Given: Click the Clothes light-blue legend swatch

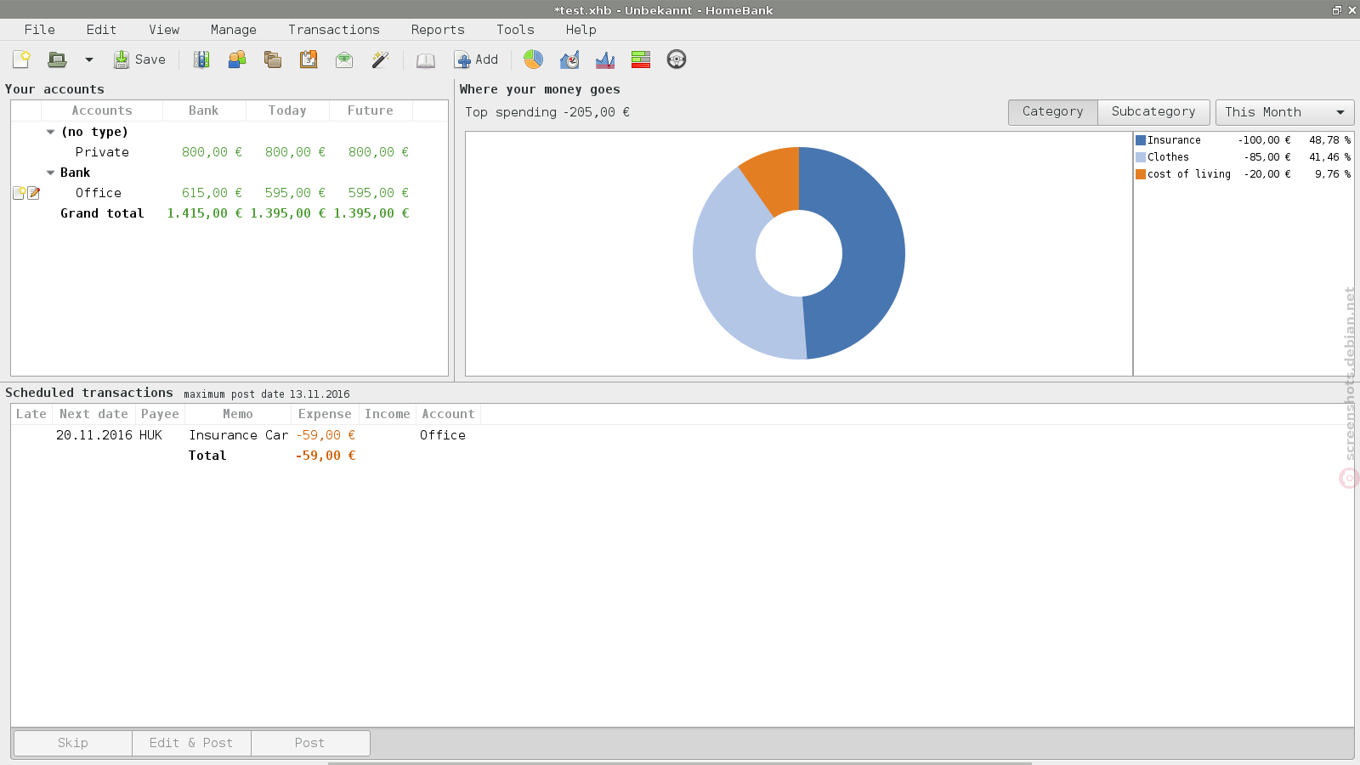Looking at the screenshot, I should click(1141, 157).
